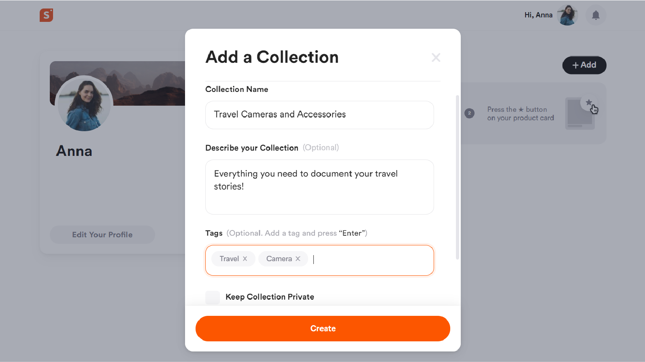Remove the Travel tag
645x362 pixels.
tap(245, 259)
